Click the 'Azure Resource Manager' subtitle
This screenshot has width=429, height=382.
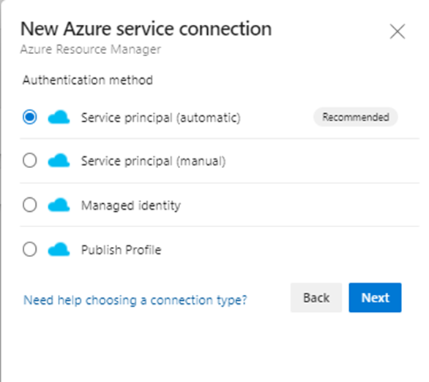coord(91,50)
